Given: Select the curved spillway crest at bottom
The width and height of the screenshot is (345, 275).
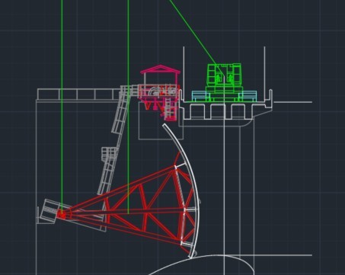Looking at the screenshot, I should click(x=203, y=265).
